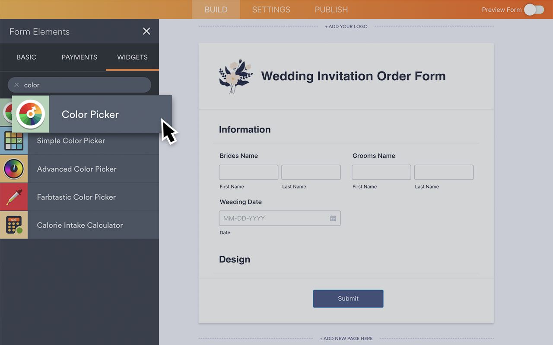553x345 pixels.
Task: Clear the widget search using the X icon
Action: tap(16, 85)
